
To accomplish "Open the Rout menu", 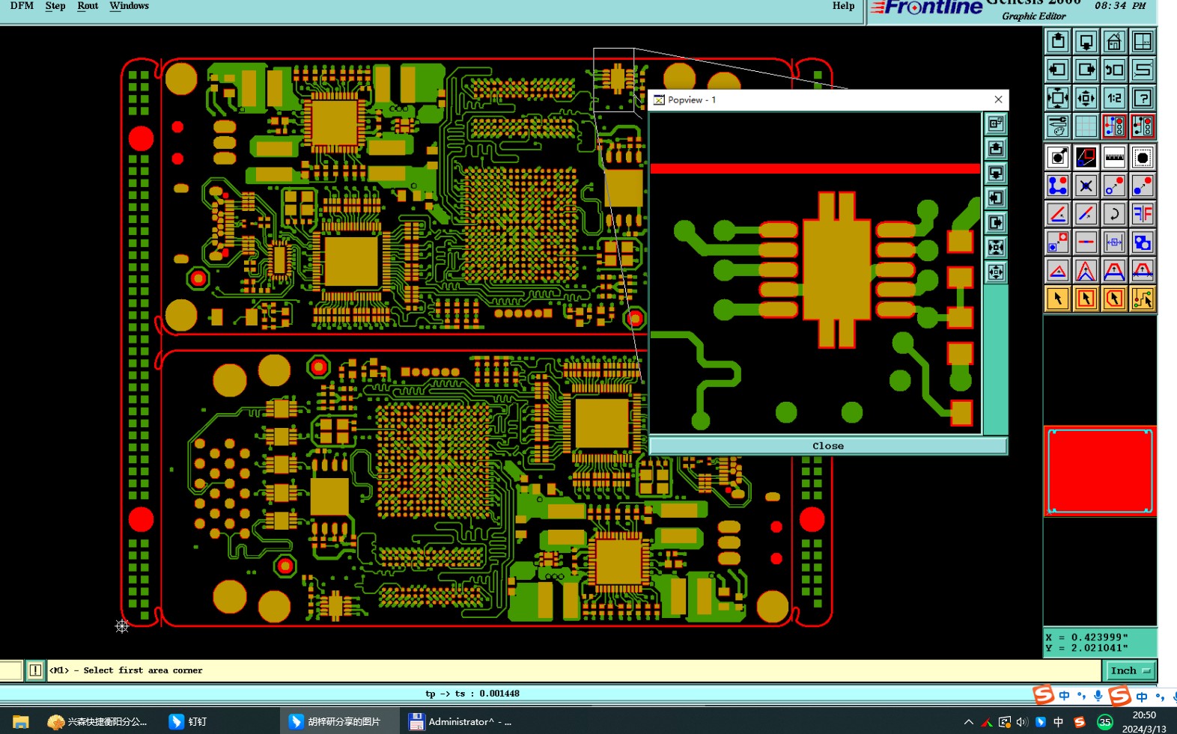I will click(88, 6).
